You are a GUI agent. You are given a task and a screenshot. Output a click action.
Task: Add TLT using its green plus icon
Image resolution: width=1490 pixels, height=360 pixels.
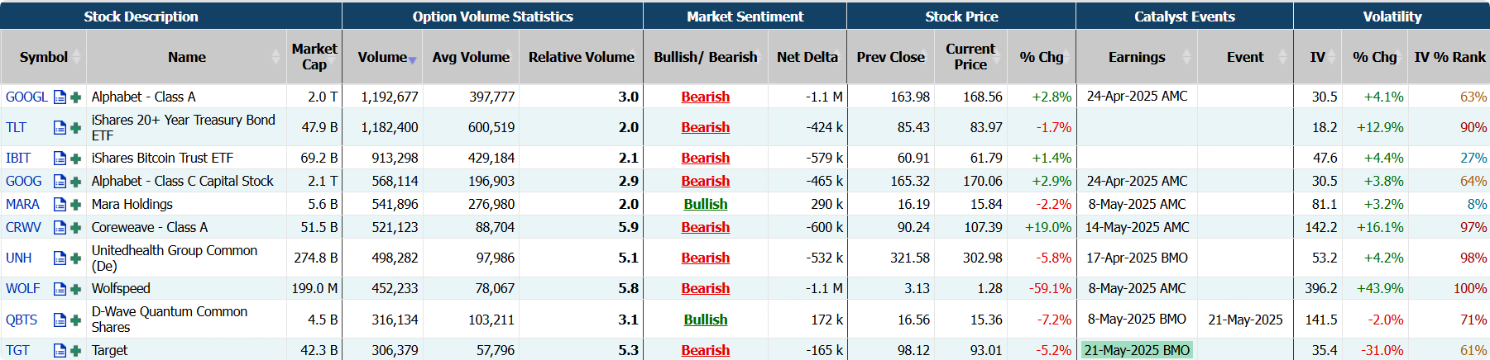click(x=76, y=128)
